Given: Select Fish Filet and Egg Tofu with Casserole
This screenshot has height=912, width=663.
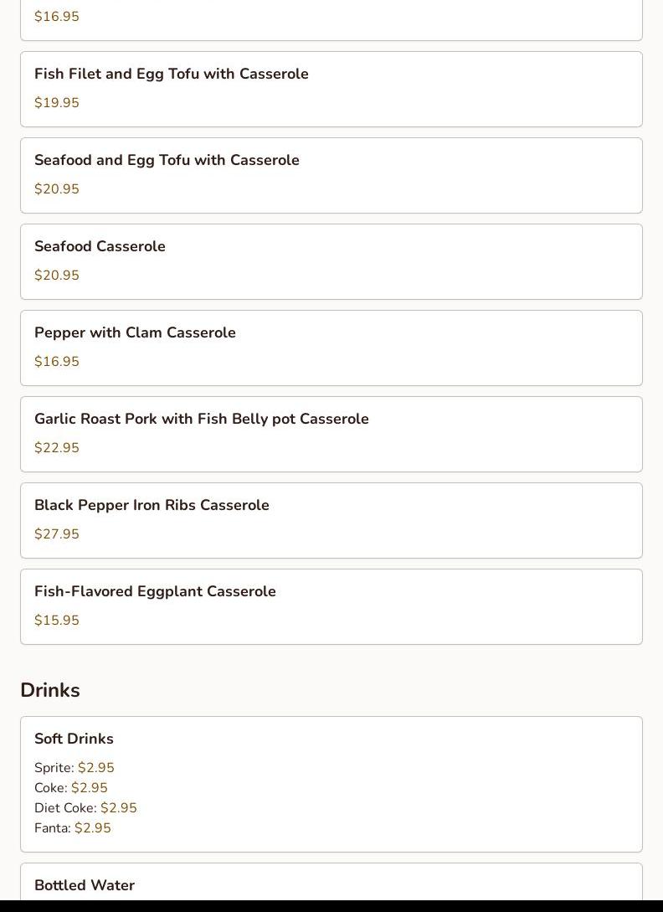Looking at the screenshot, I should tap(172, 74).
